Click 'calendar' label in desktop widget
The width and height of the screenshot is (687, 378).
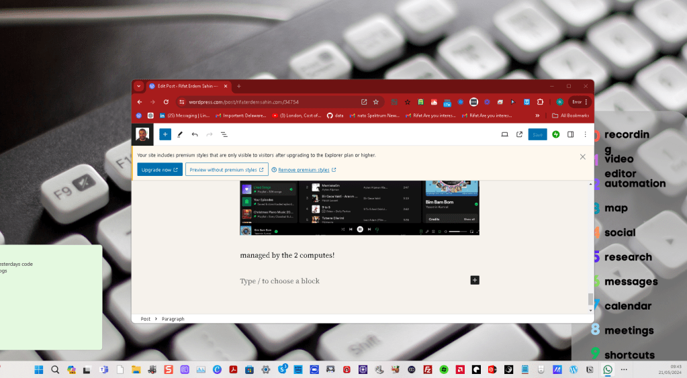pos(628,306)
